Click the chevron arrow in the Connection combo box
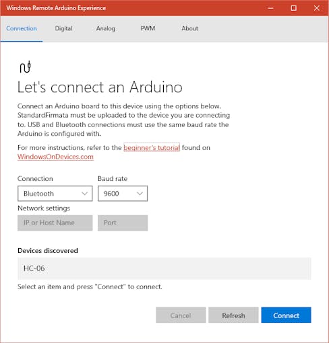329x343 pixels. coord(84,194)
